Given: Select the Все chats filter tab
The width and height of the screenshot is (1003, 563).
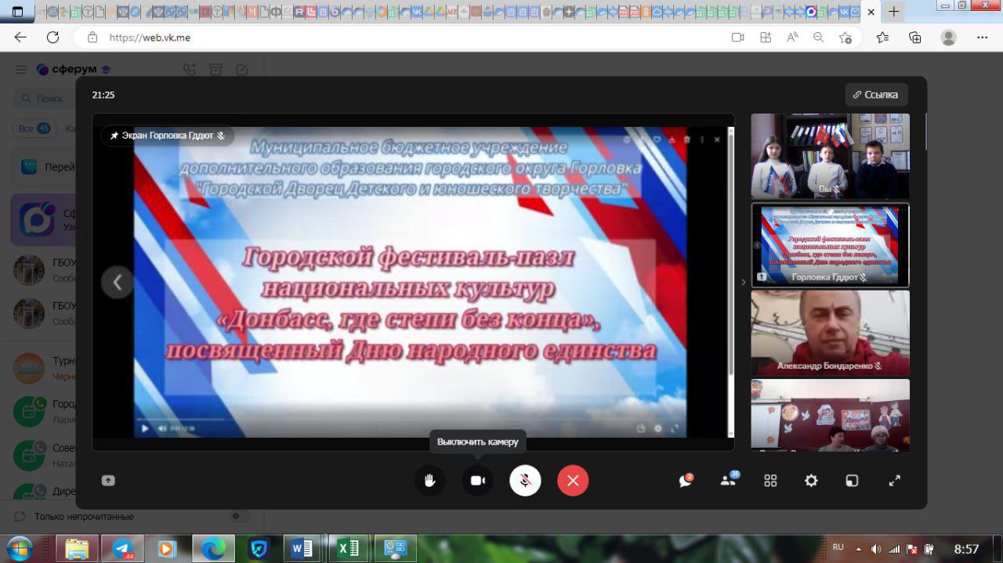Looking at the screenshot, I should 34,128.
